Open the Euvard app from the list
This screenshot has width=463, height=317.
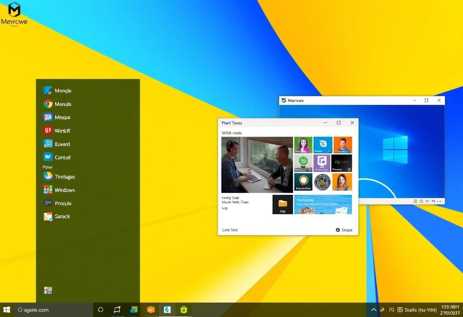click(x=57, y=144)
